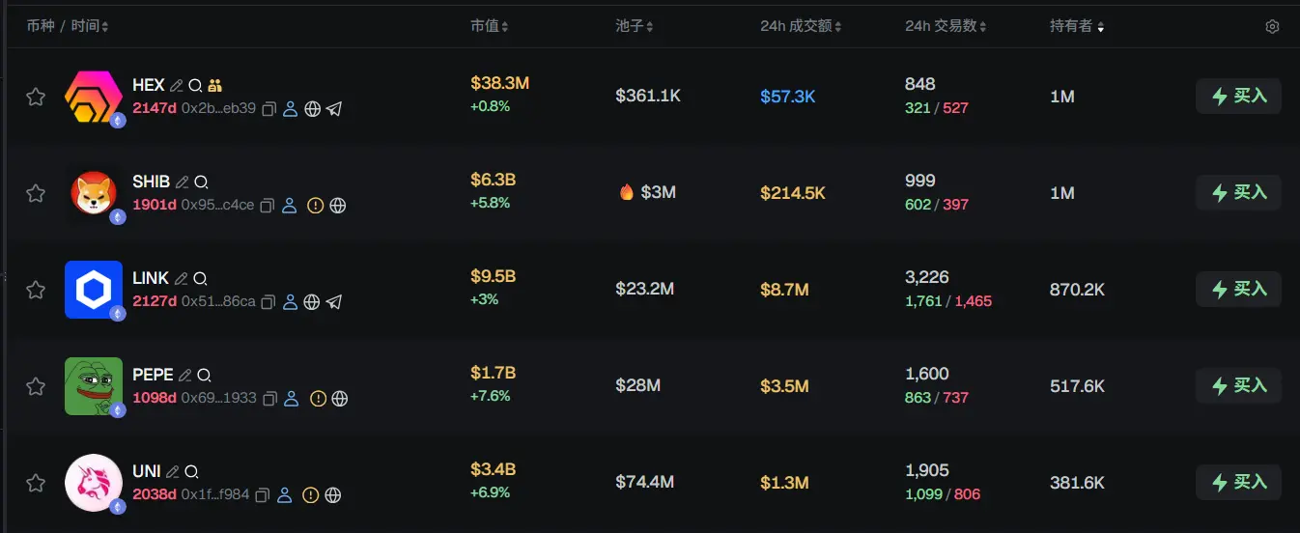Screen dimensions: 1300x533
Task: Open the Telegram link for HEX
Action: click(334, 109)
